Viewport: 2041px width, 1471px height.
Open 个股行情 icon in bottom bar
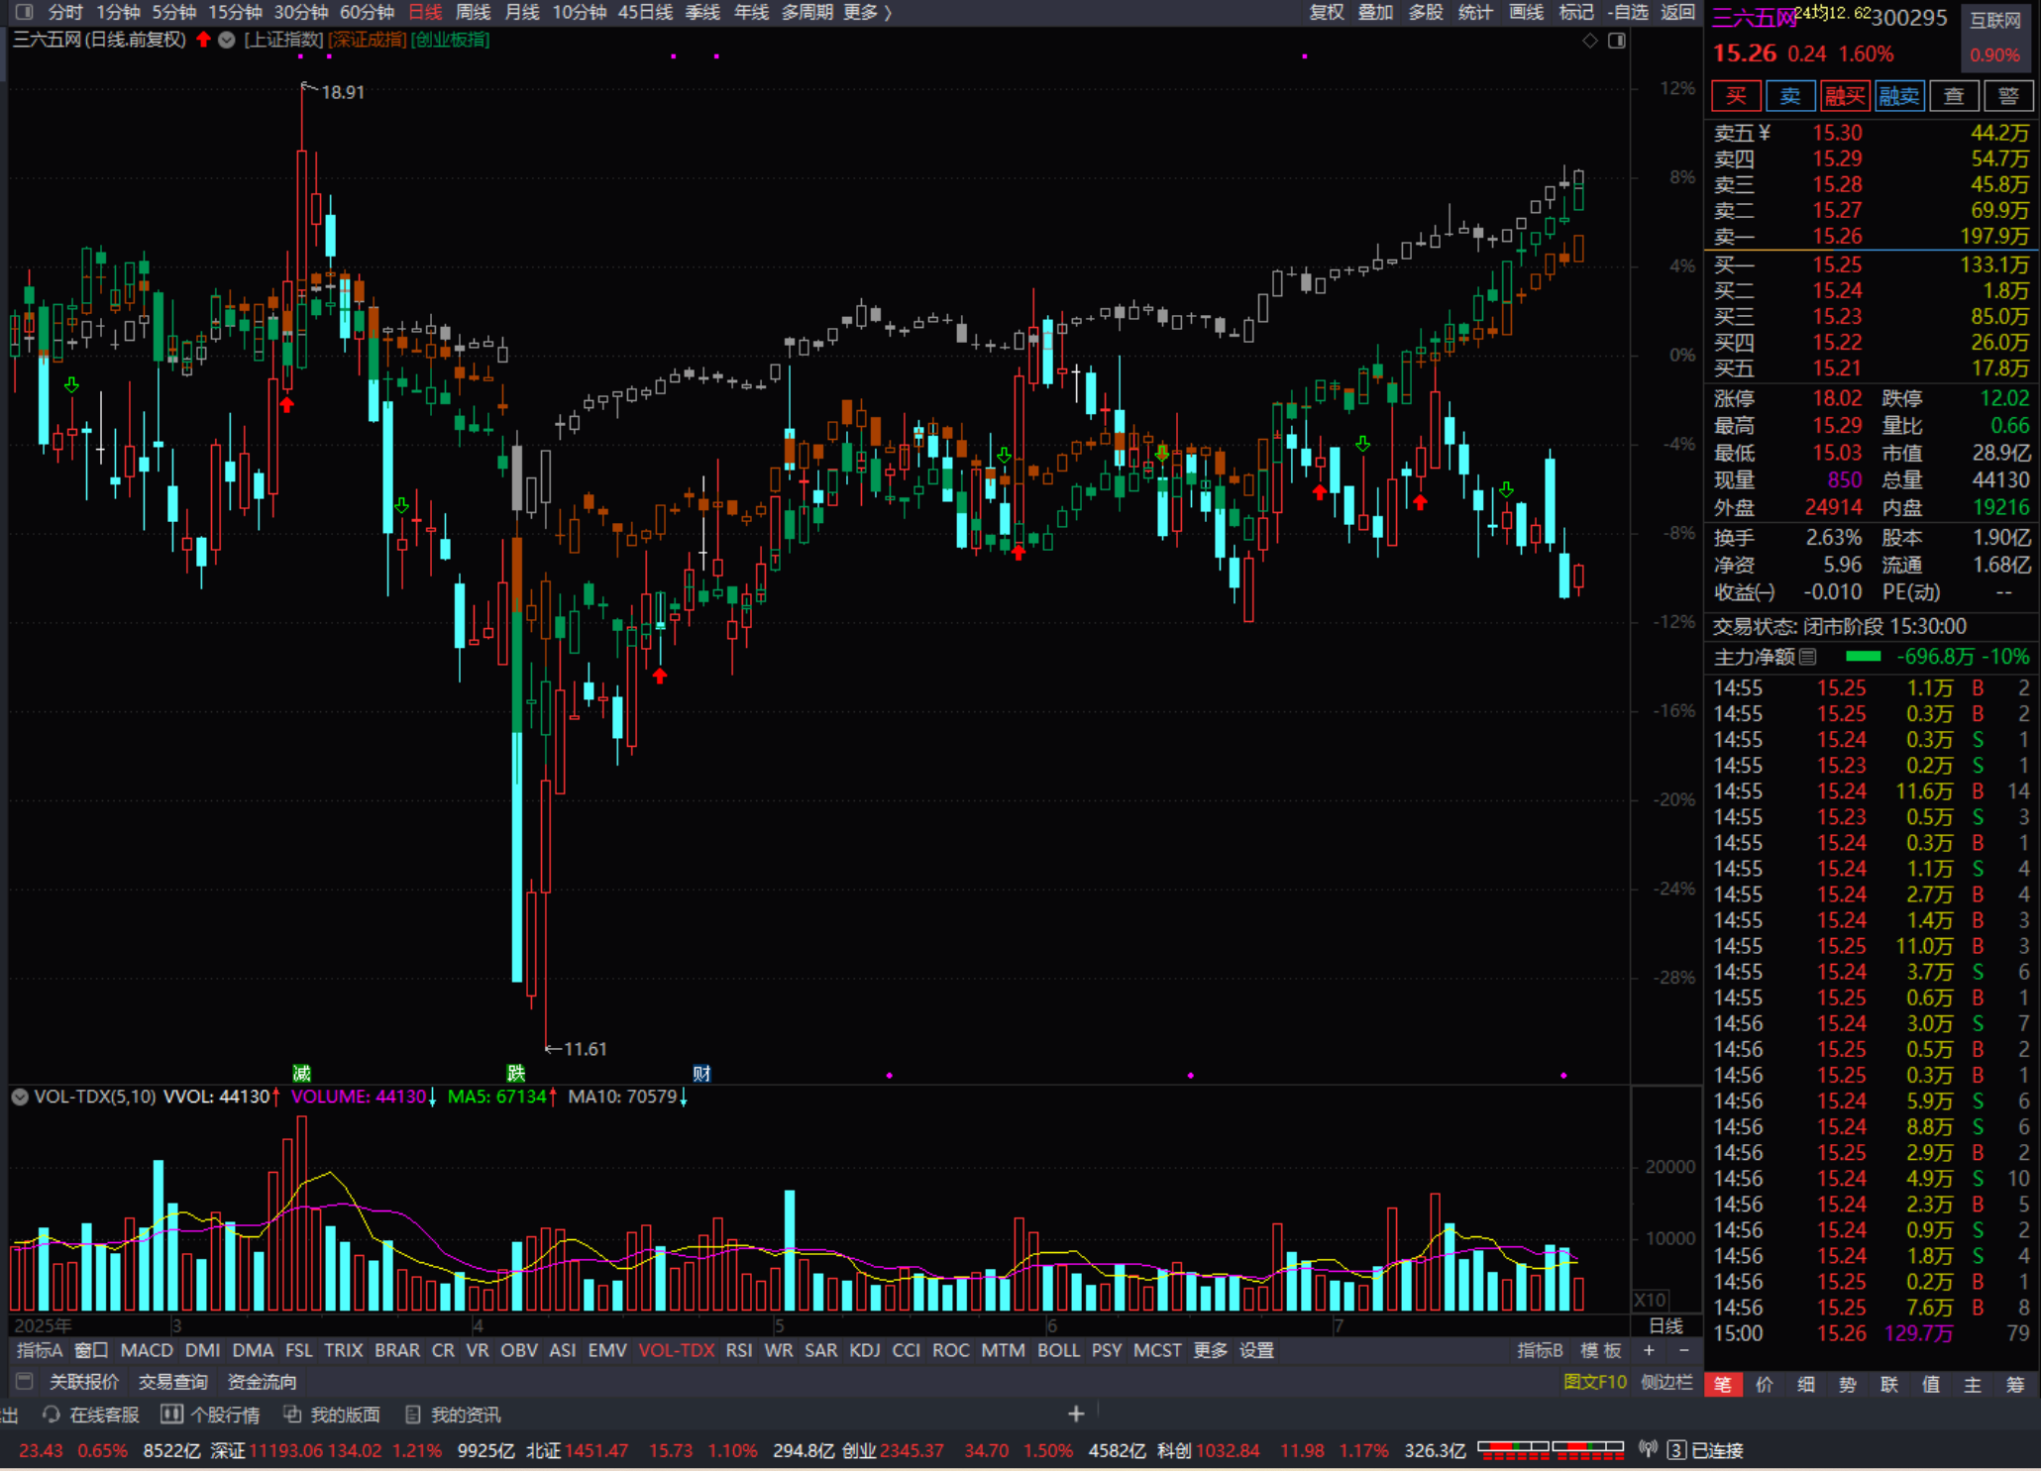(x=171, y=1415)
